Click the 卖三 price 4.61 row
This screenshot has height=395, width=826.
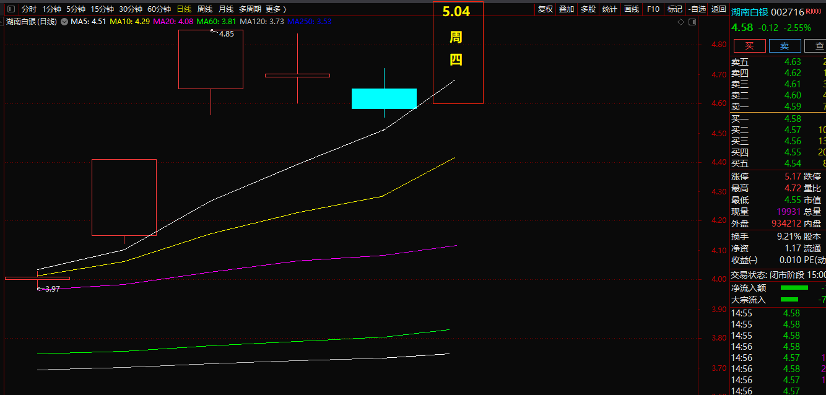point(778,84)
